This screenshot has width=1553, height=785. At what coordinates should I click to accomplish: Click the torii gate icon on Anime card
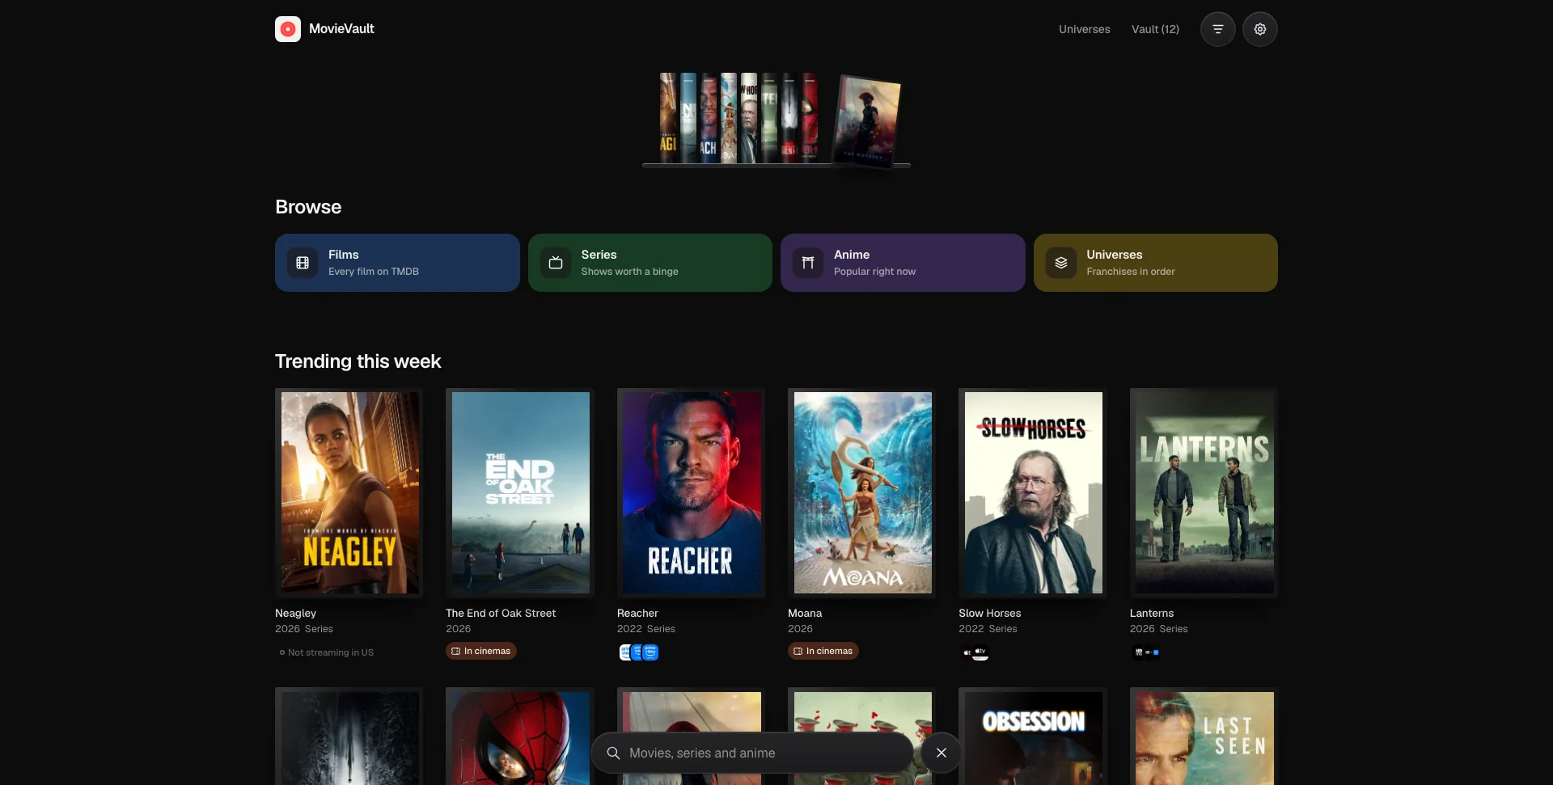click(808, 263)
